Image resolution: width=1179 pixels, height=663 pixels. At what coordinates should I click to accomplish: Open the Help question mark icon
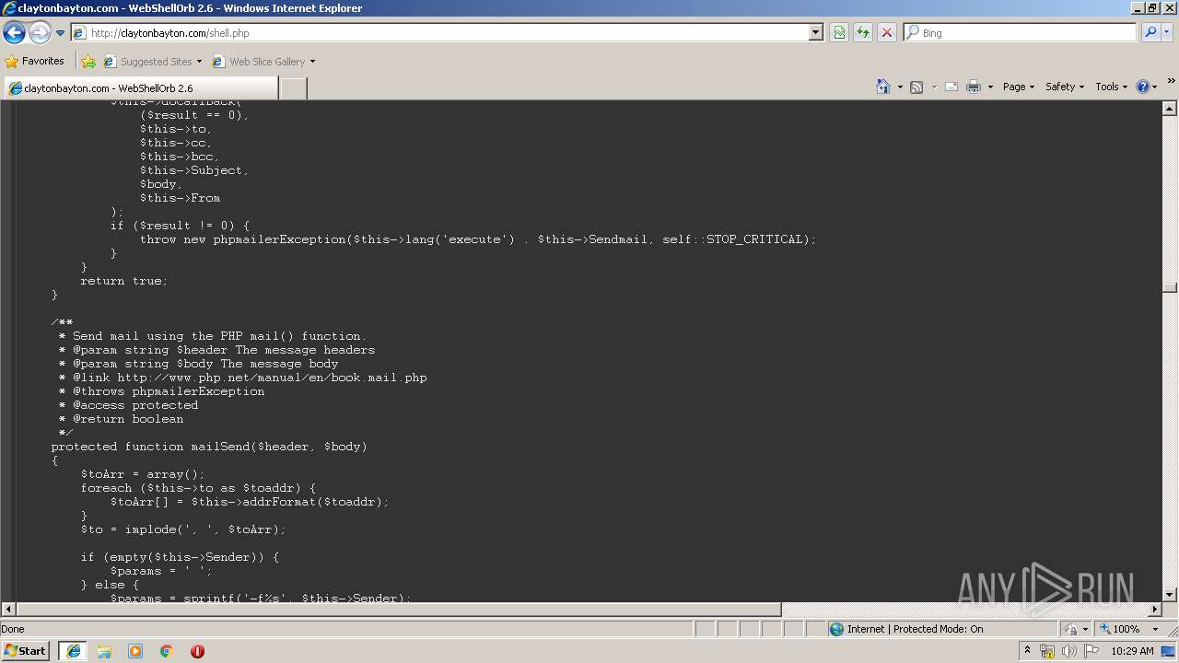1143,87
